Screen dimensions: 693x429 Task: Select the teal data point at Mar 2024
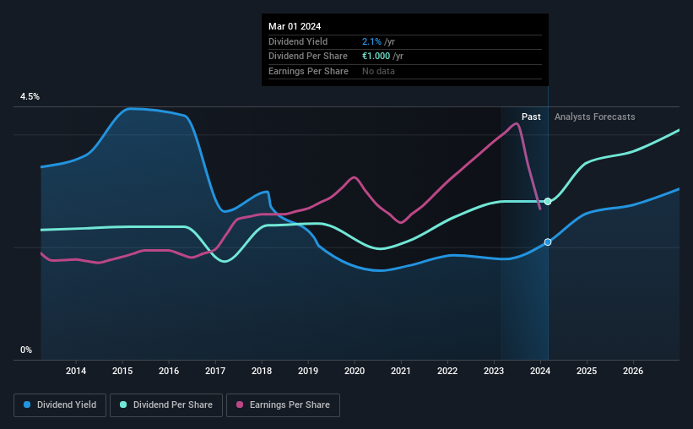[x=548, y=202]
